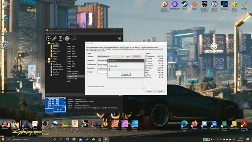This screenshot has height=142, width=252.
Task: Toggle the Games content checkbox
Action: [x=146, y=61]
